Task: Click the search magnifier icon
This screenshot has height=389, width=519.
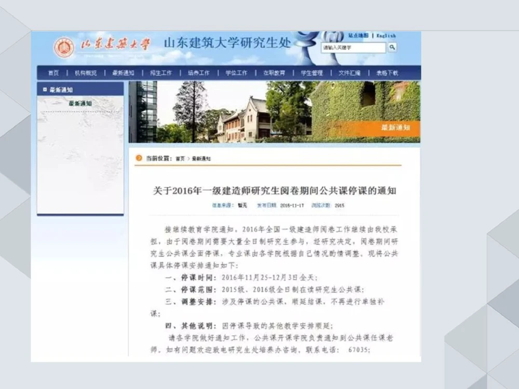Action: point(392,48)
